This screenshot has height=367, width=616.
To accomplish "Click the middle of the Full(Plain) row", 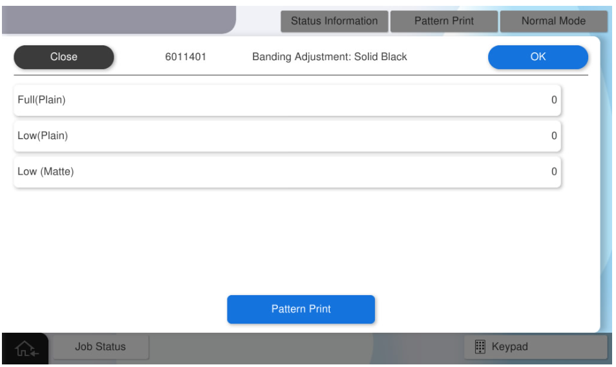I will pos(287,100).
